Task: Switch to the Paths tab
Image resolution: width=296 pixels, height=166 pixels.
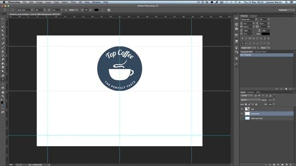Action: (258, 92)
